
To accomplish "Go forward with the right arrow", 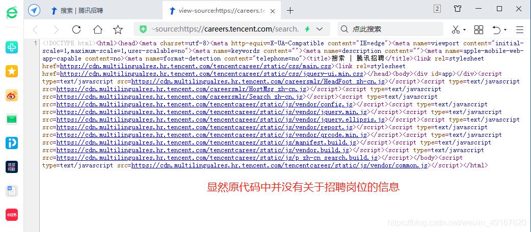I will coord(56,30).
